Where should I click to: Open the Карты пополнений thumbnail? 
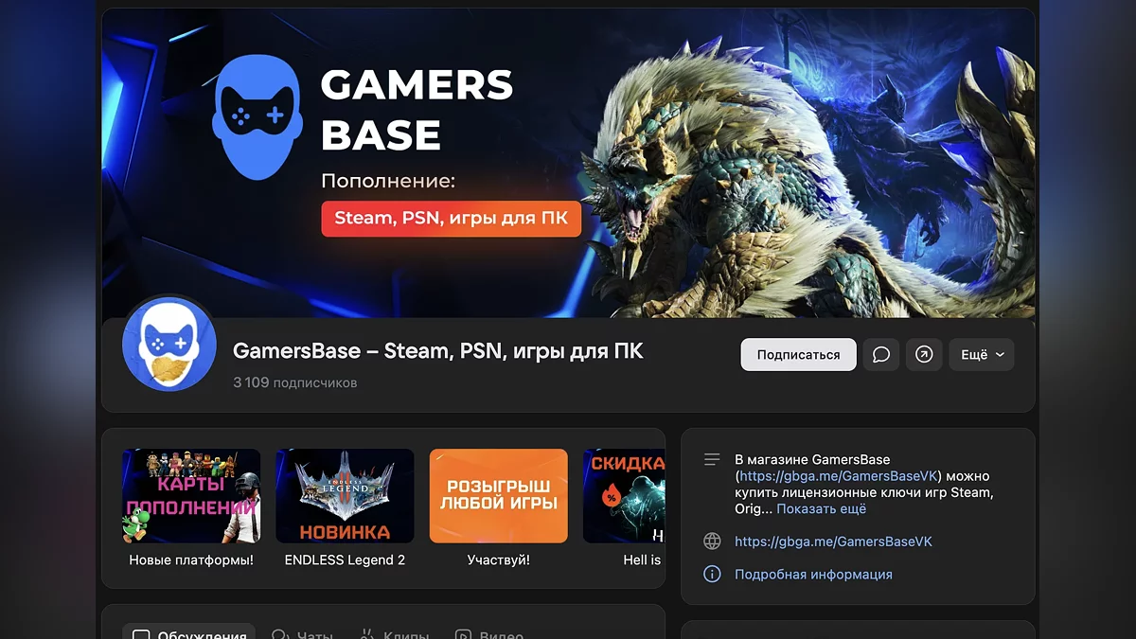click(191, 496)
